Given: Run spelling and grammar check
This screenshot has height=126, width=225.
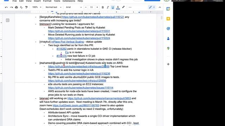Looking at the screenshot, I should point(21,7).
